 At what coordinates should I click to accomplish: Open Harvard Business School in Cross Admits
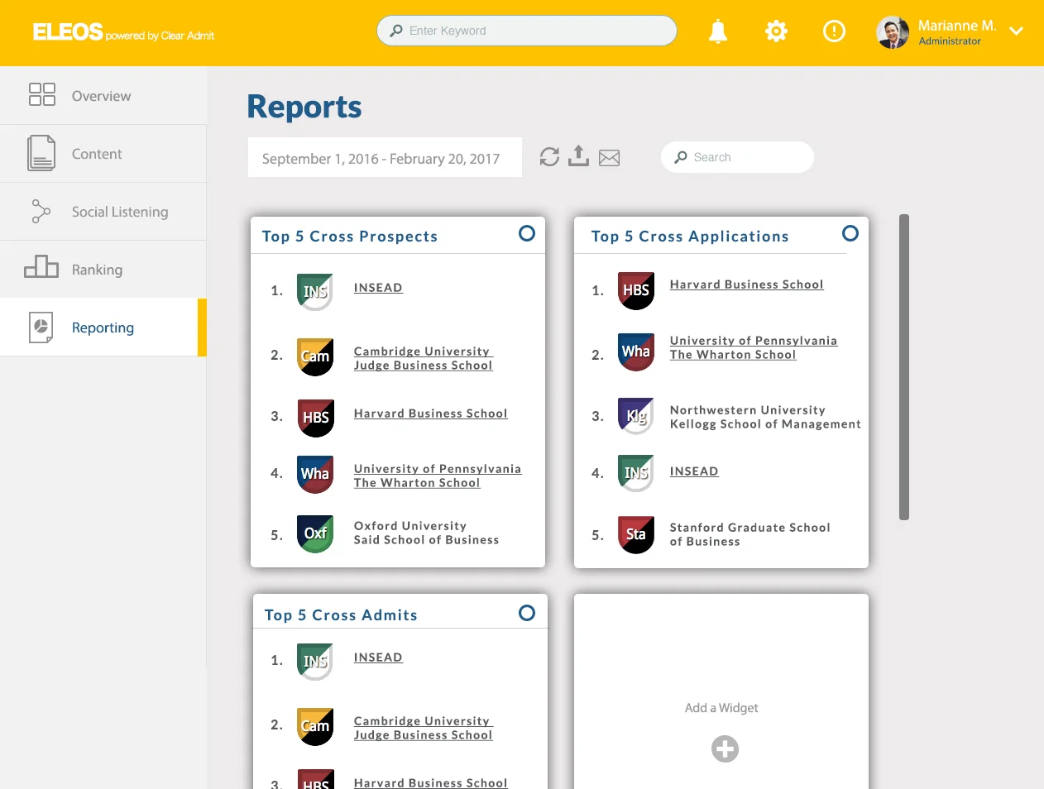point(430,782)
